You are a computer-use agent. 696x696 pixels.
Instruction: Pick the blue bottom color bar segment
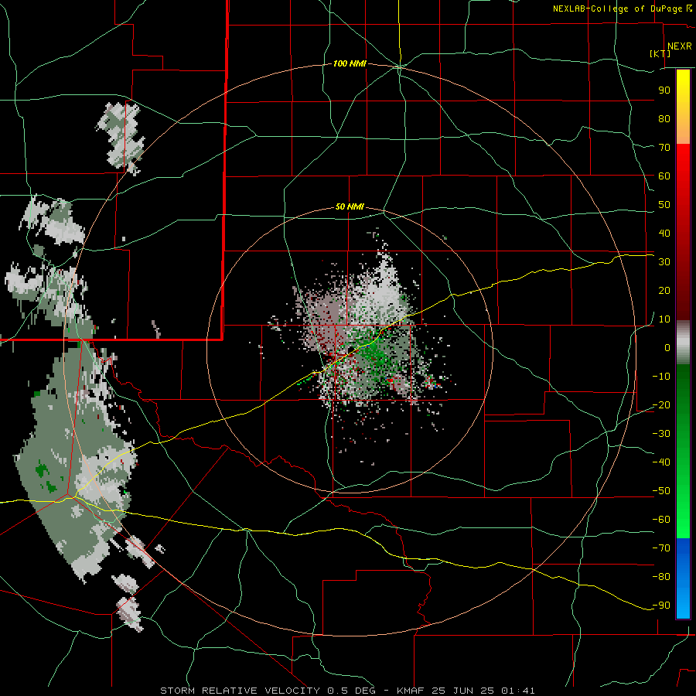pos(683,578)
